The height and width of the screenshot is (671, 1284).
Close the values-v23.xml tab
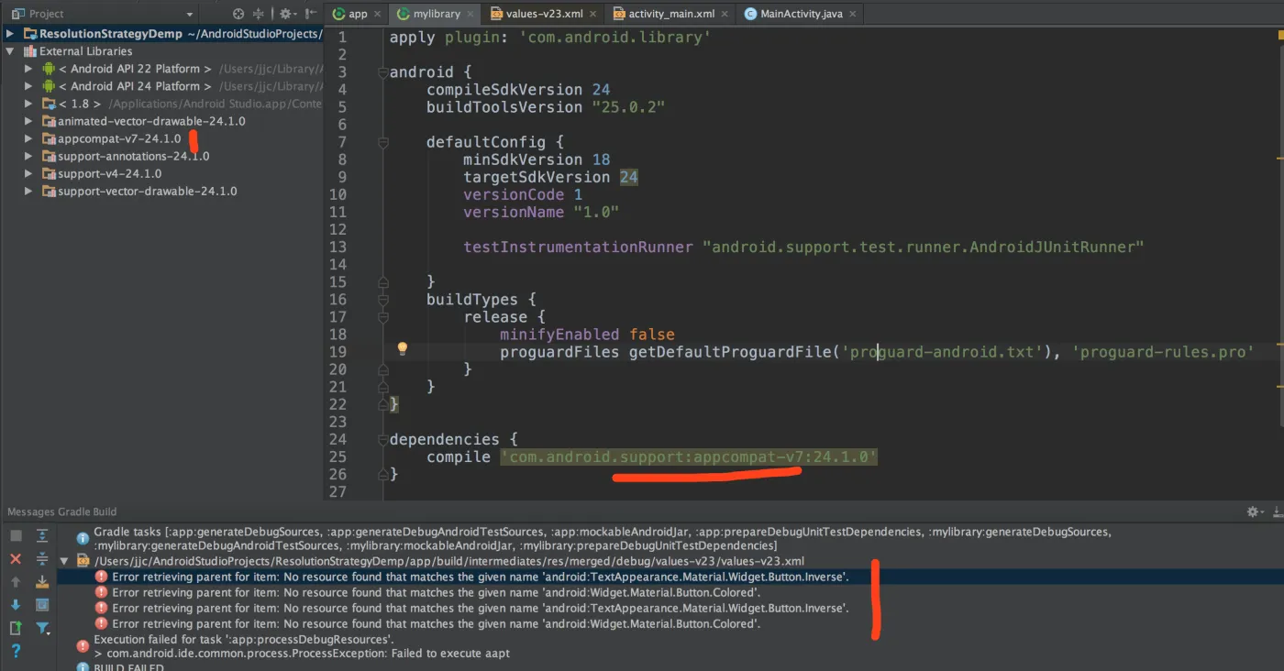point(593,14)
